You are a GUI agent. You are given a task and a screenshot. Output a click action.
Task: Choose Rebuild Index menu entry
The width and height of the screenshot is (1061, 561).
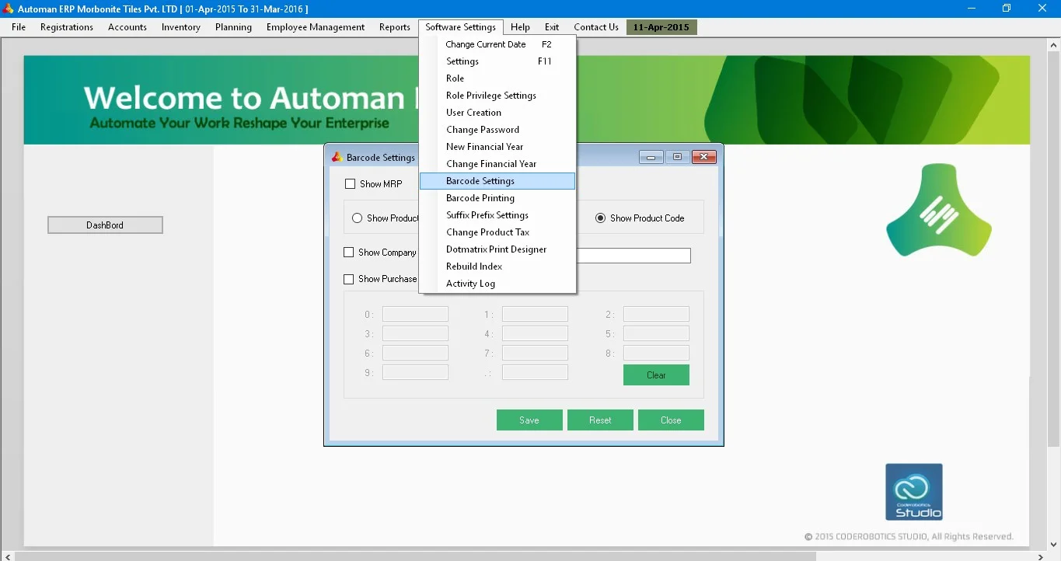coord(497,267)
